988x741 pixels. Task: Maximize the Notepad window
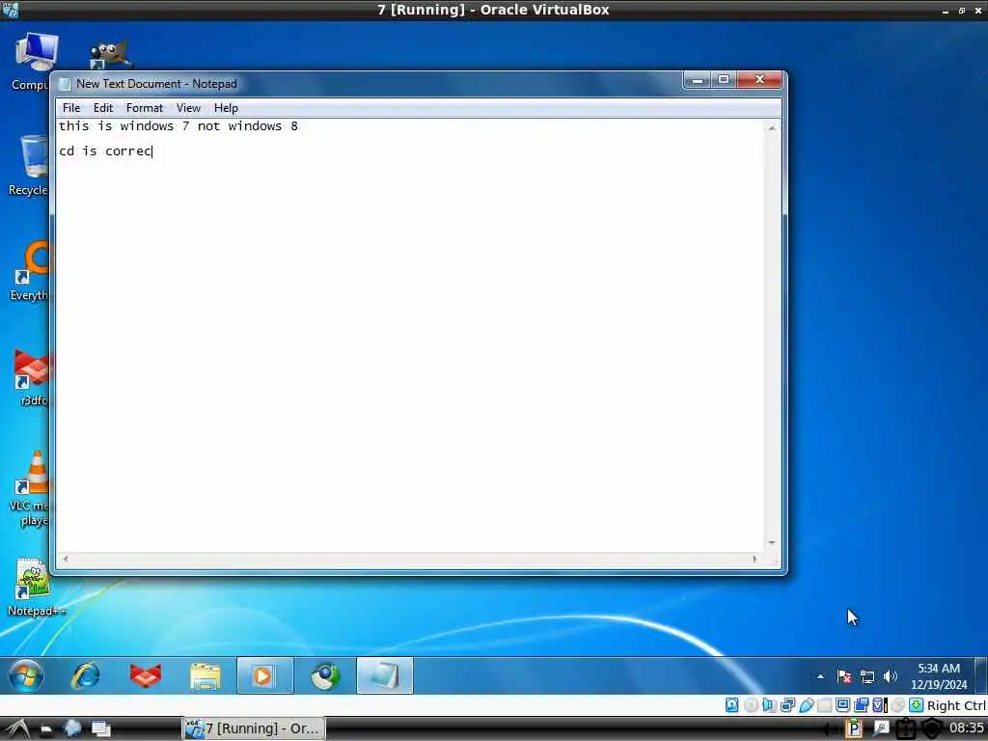(724, 80)
